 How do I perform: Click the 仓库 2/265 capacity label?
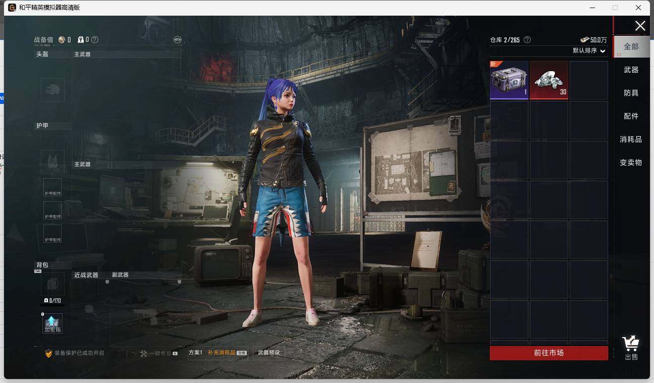pos(505,40)
